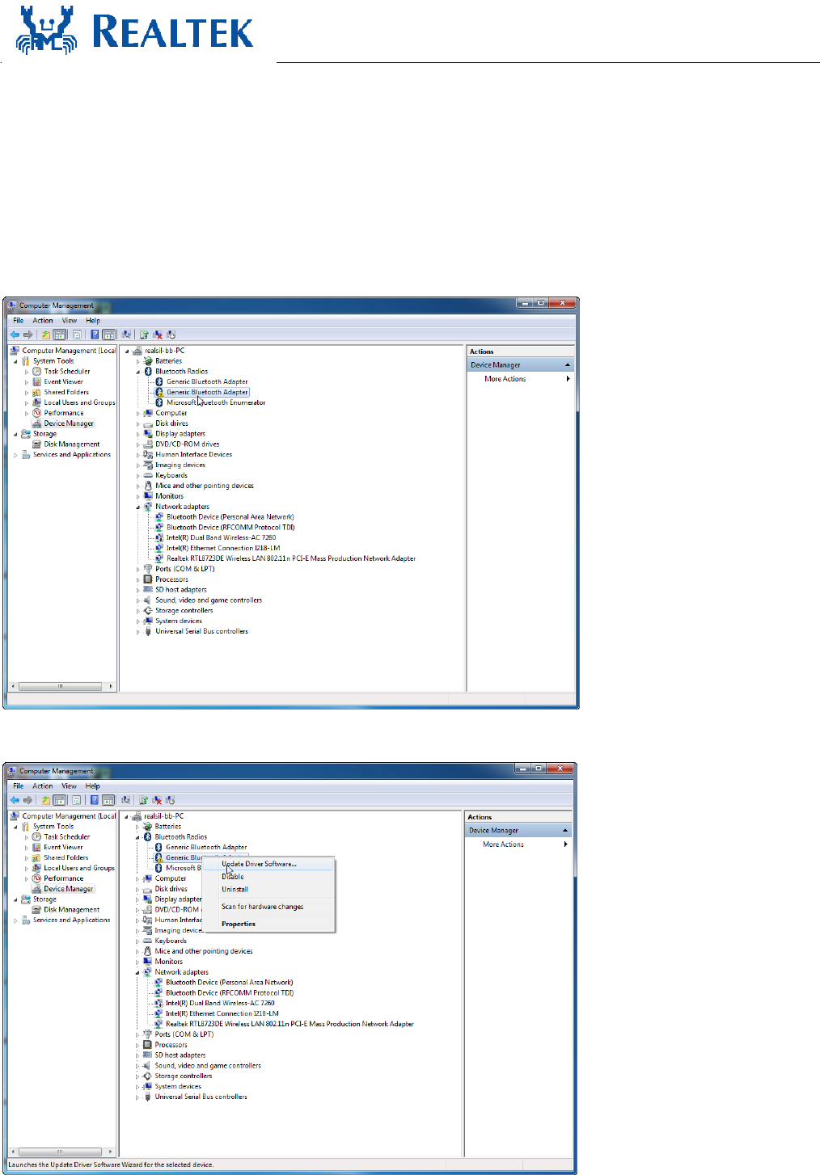Collapse System Tools node in upper window

pyautogui.click(x=15, y=361)
